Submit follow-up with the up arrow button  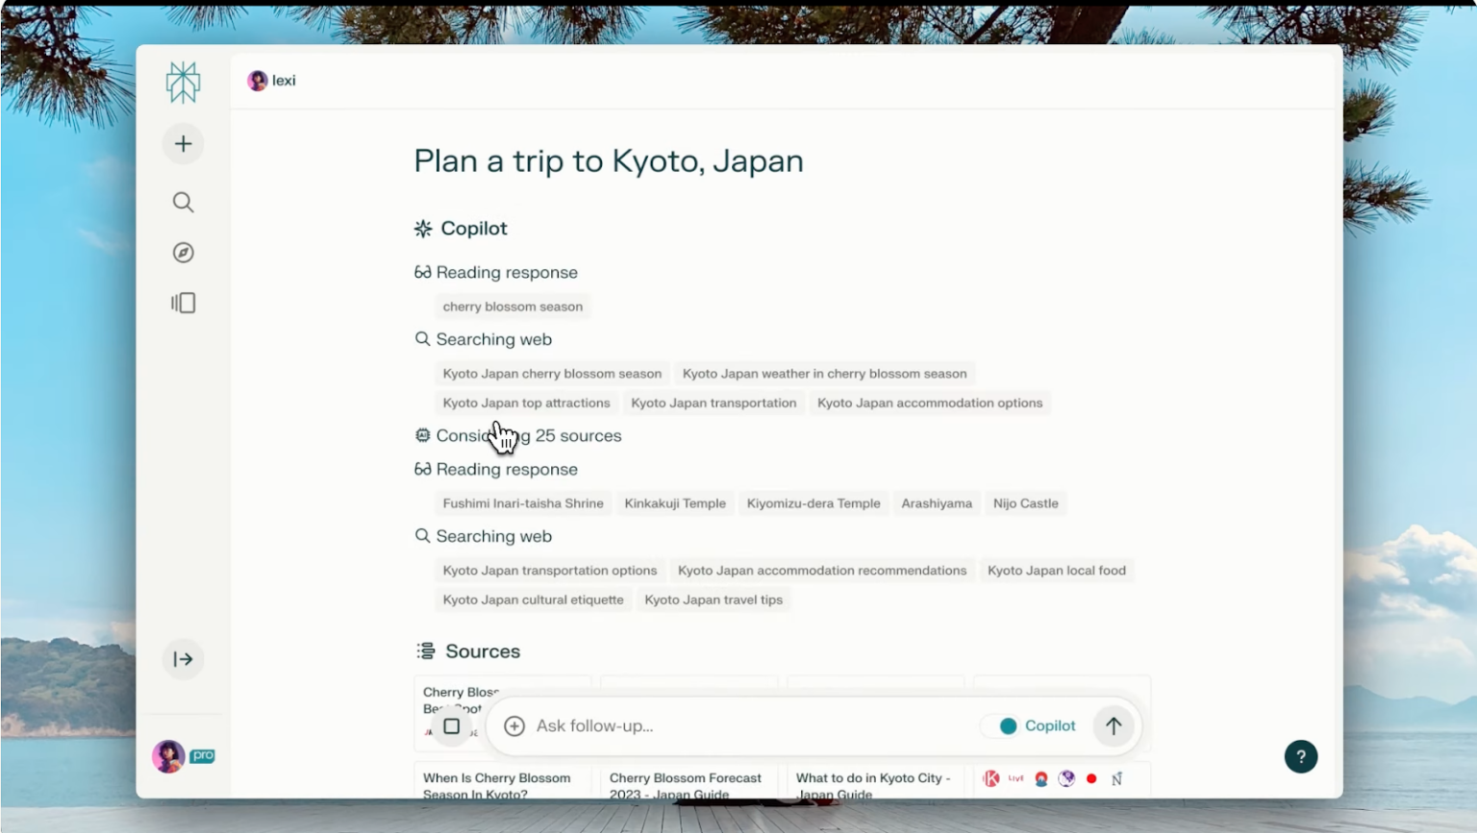click(1114, 726)
